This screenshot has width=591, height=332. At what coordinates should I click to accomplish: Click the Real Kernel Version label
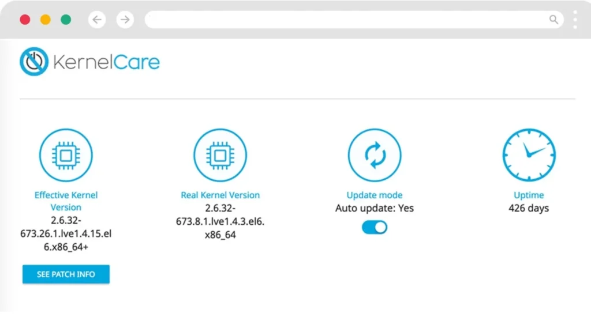coord(220,195)
